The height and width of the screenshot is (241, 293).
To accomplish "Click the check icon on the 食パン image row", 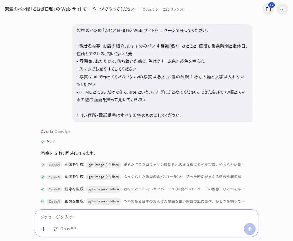I will 43,177.
